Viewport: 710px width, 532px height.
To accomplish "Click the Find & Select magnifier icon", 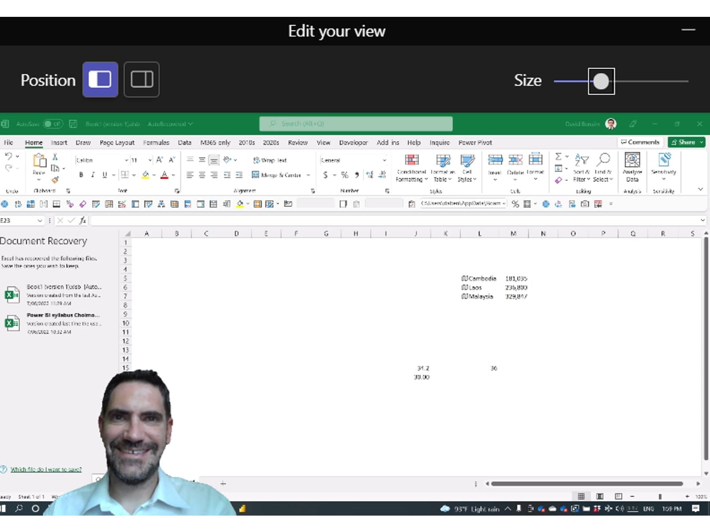I will pos(603,160).
